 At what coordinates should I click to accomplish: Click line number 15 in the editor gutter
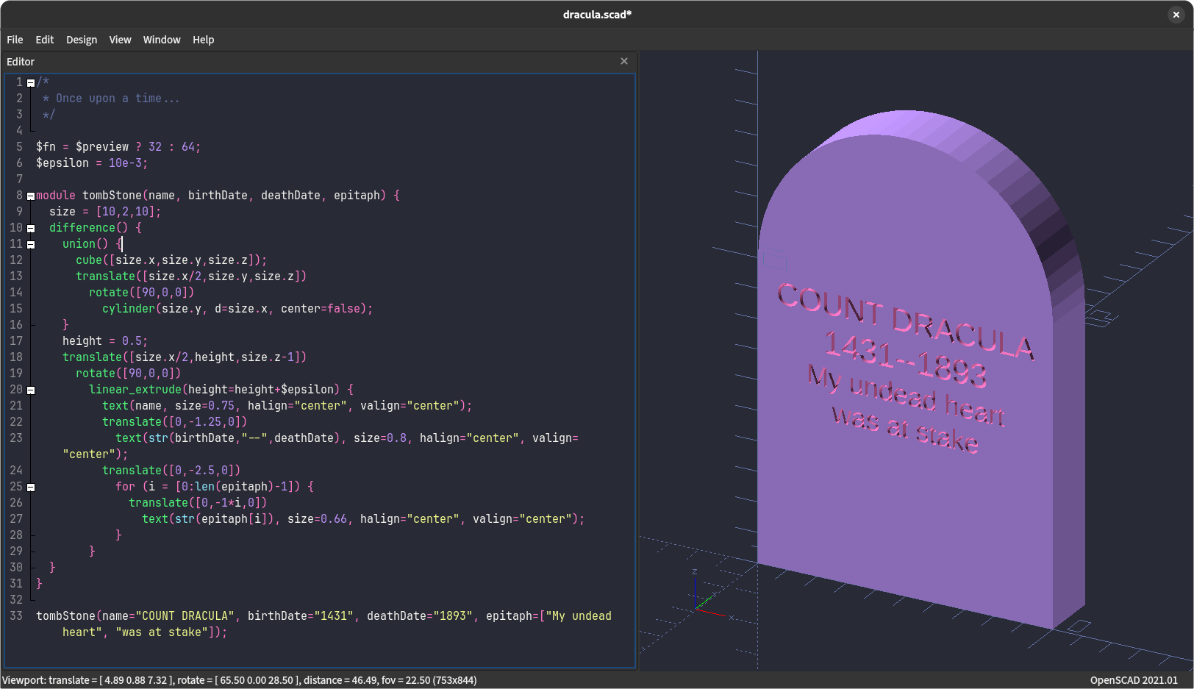coord(16,308)
